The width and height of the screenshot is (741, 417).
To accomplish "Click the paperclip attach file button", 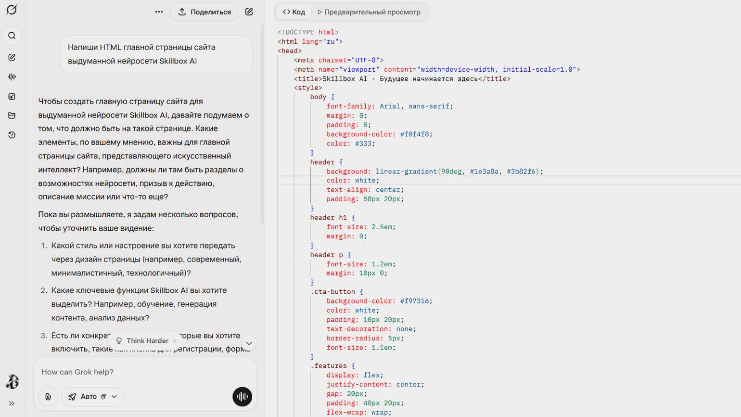I will pyautogui.click(x=48, y=397).
